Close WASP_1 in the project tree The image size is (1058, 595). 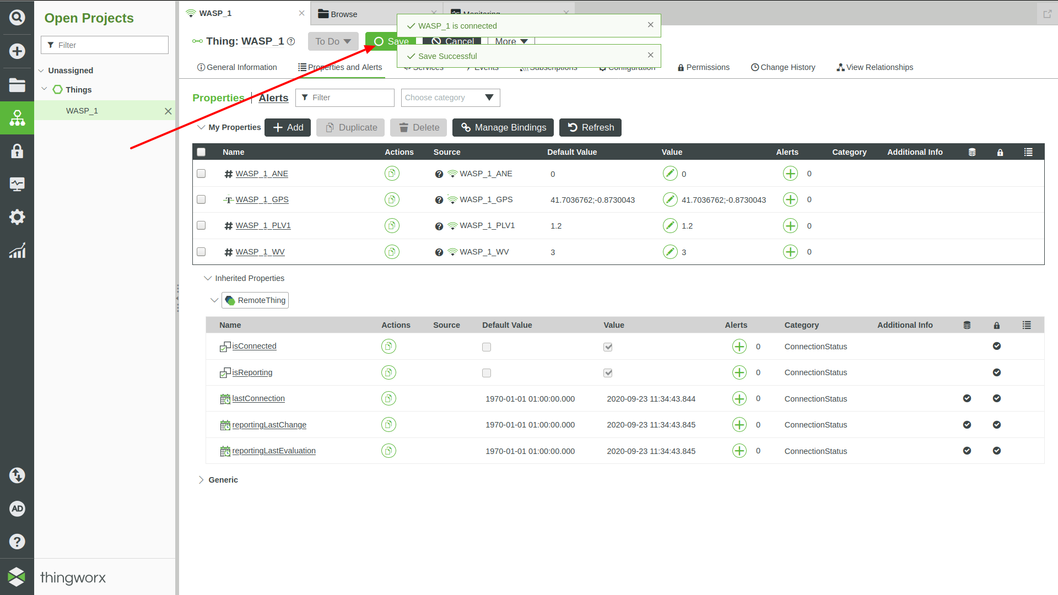tap(168, 111)
